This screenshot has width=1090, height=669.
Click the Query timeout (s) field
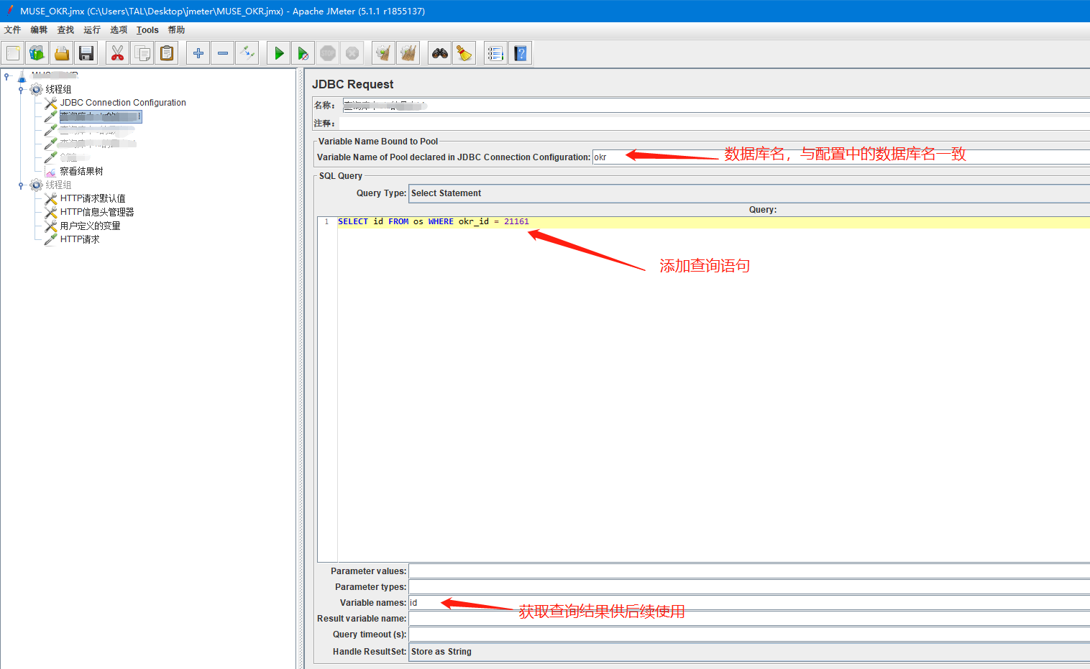(x=749, y=635)
